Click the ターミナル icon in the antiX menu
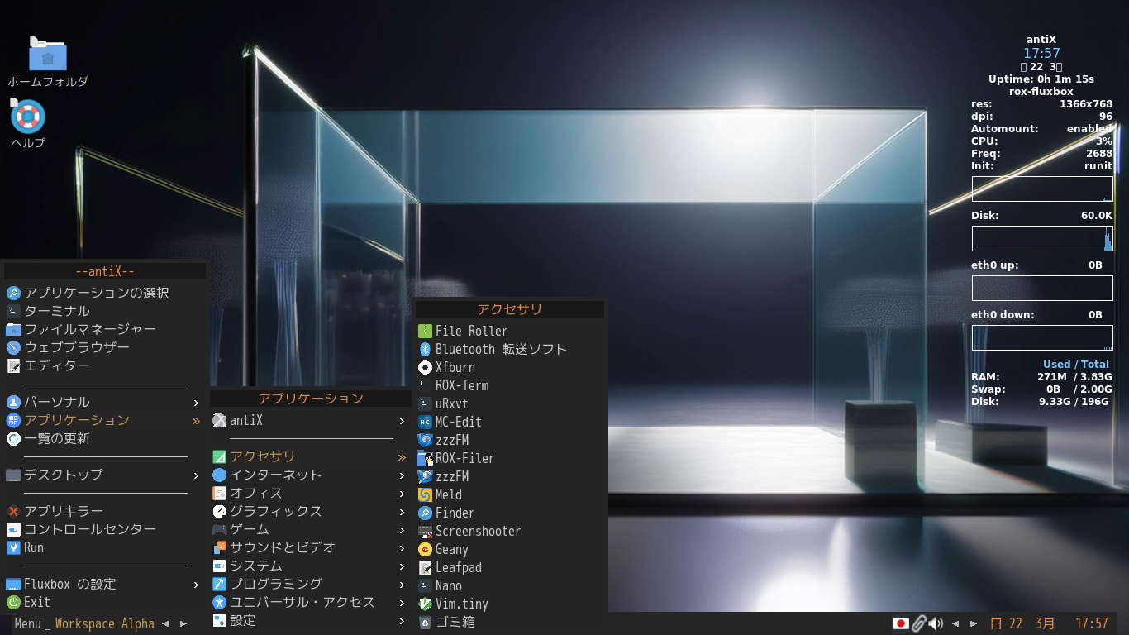Image resolution: width=1129 pixels, height=635 pixels. 13,311
